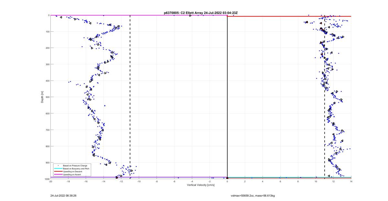Click depth tick label '1000'
This screenshot has height=201, width=388.
(x=47, y=179)
